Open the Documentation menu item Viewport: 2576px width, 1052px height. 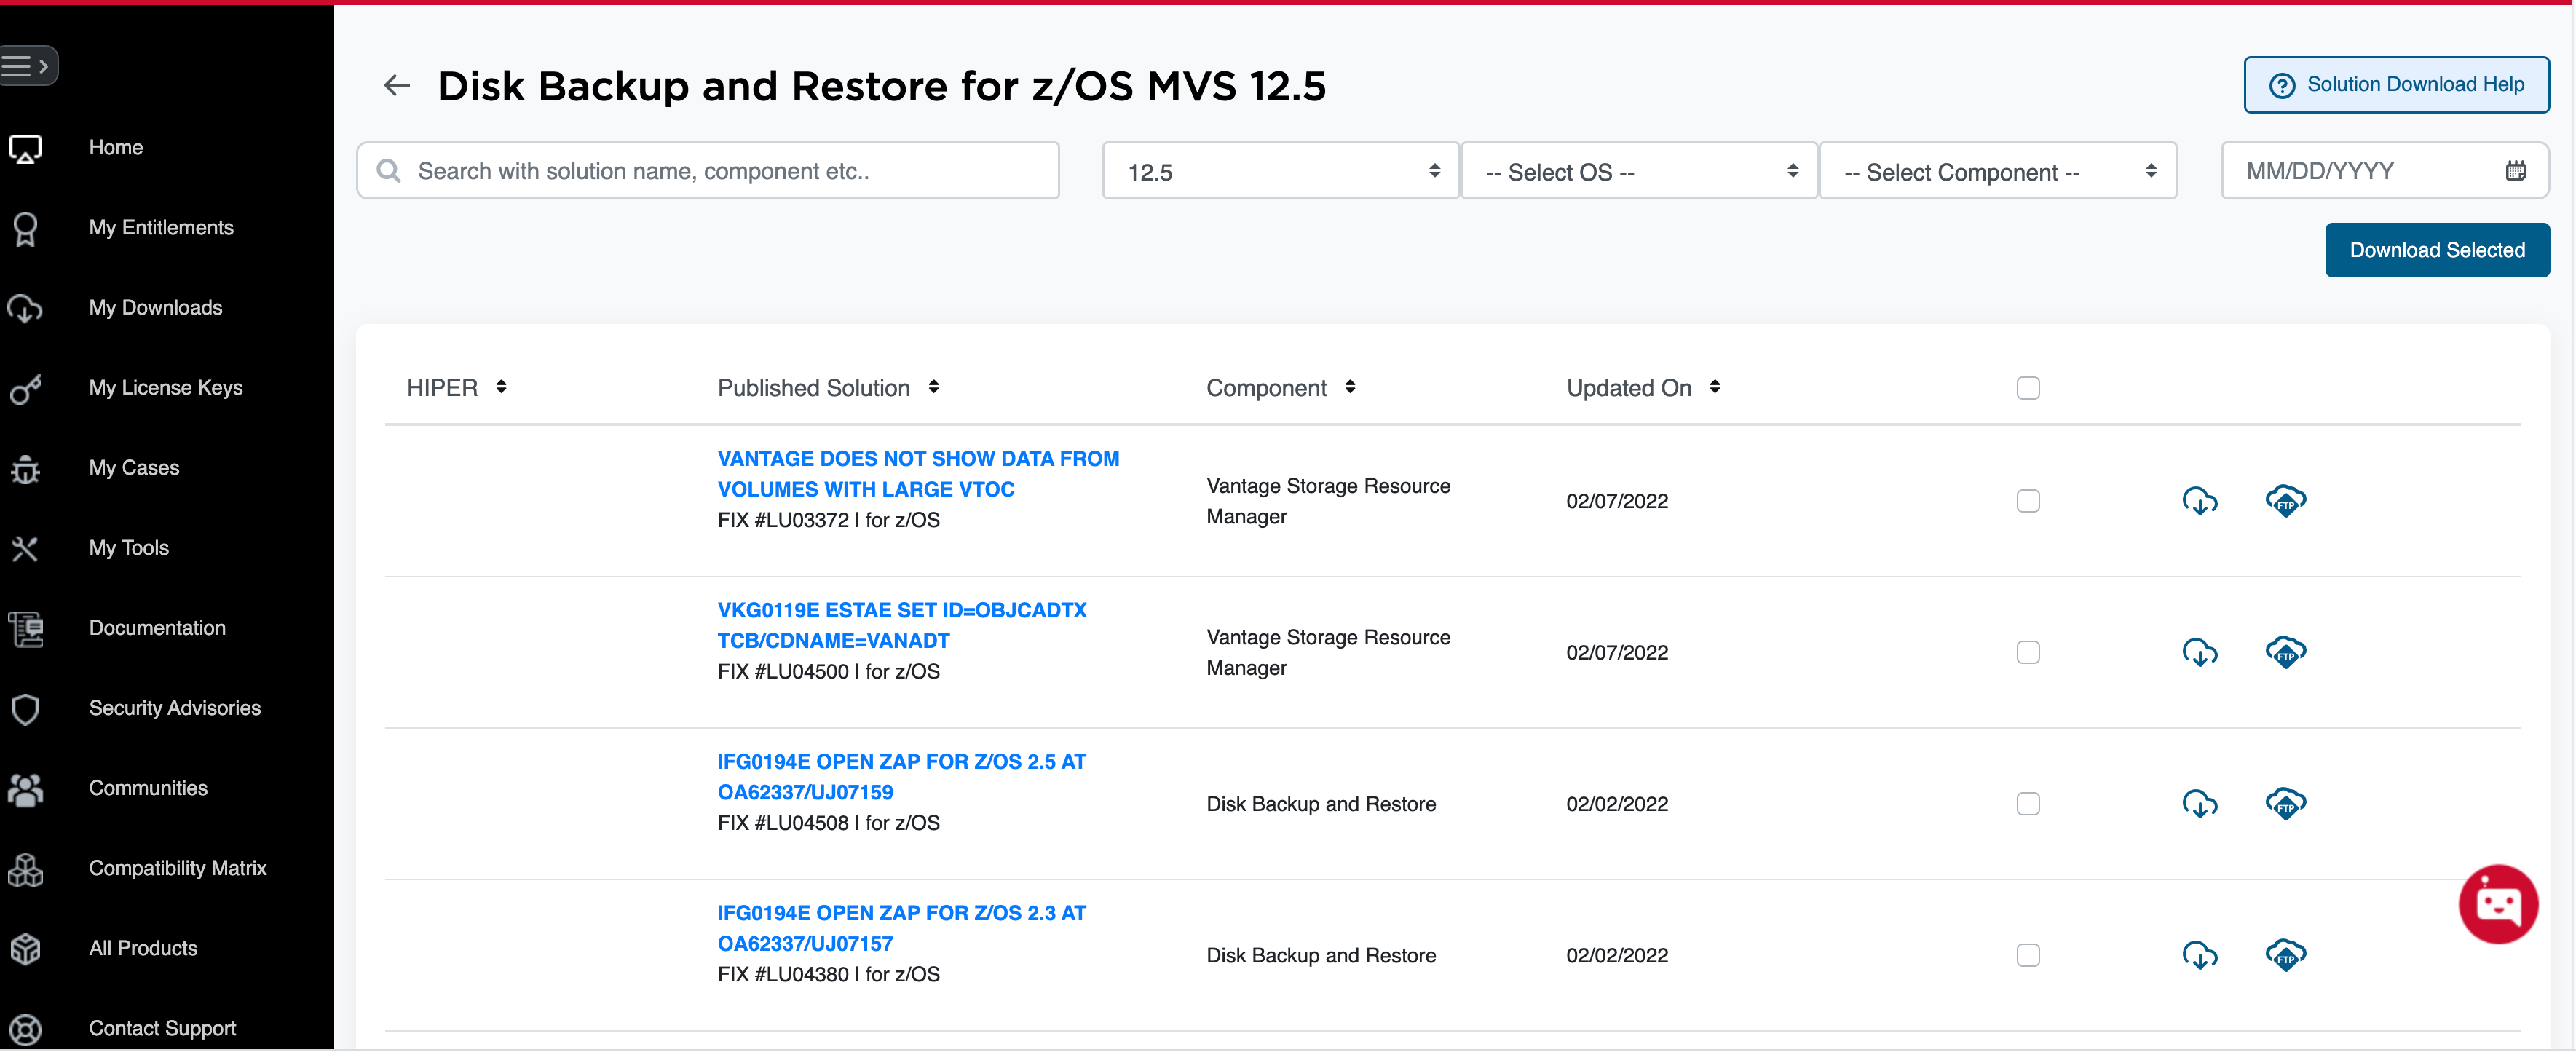point(157,628)
